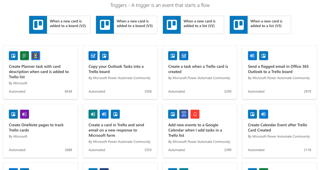Screen dimensions: 322x170
Task: Click usage count 2399
Action: [228, 150]
